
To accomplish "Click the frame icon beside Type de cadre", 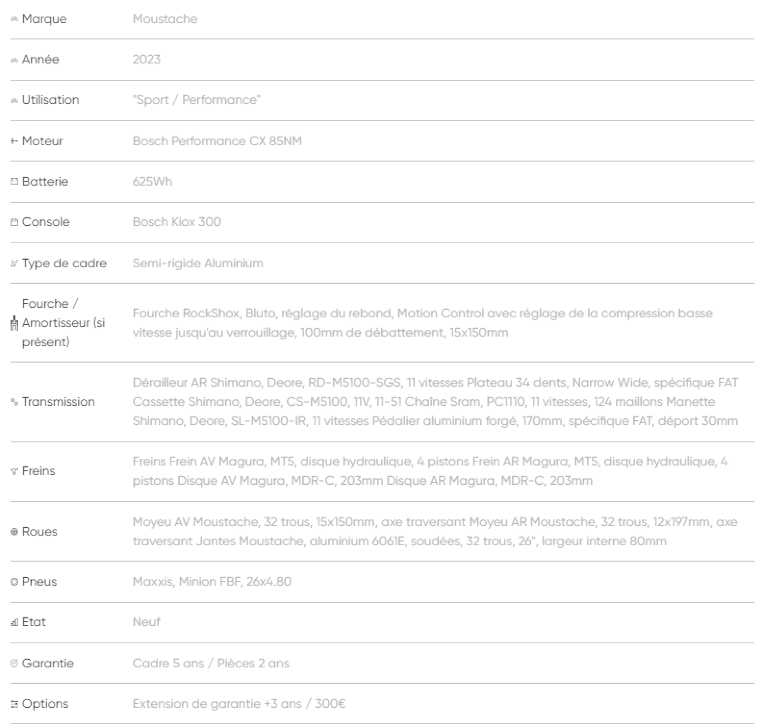I will pos(14,264).
